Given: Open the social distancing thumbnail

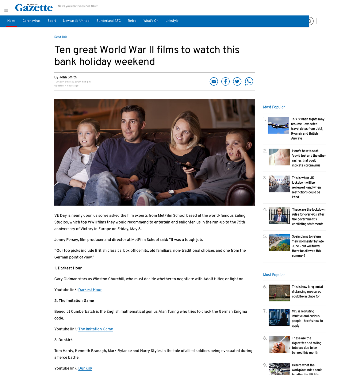Looking at the screenshot, I should (279, 293).
